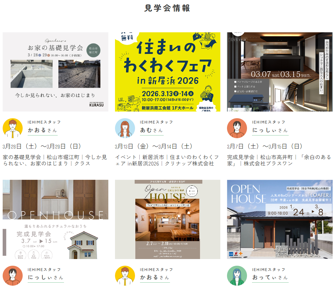Open 住まいのわくわくフェア yellow banner
335x288 pixels.
168,72
